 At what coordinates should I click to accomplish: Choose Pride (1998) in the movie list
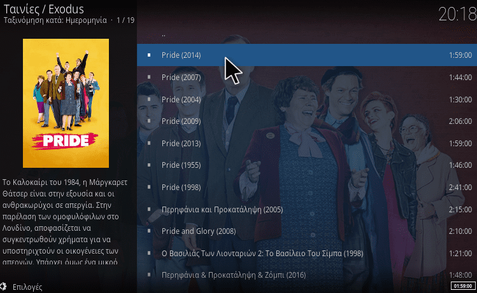tap(307, 187)
